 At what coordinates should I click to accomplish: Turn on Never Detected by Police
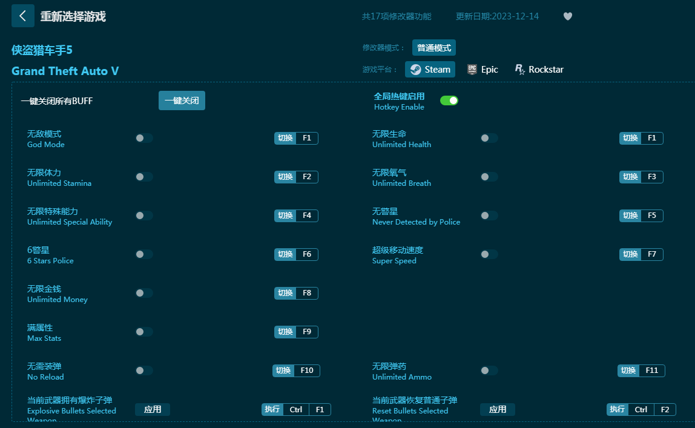(x=489, y=216)
